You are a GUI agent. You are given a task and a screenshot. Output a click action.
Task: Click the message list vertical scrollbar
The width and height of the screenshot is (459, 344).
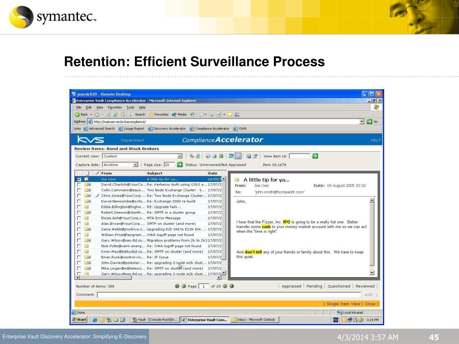224,226
